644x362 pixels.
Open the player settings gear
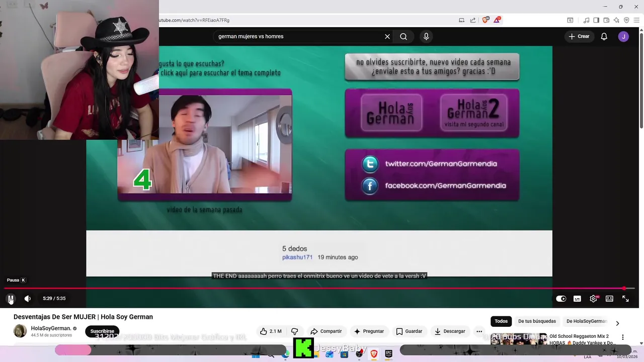tap(593, 299)
